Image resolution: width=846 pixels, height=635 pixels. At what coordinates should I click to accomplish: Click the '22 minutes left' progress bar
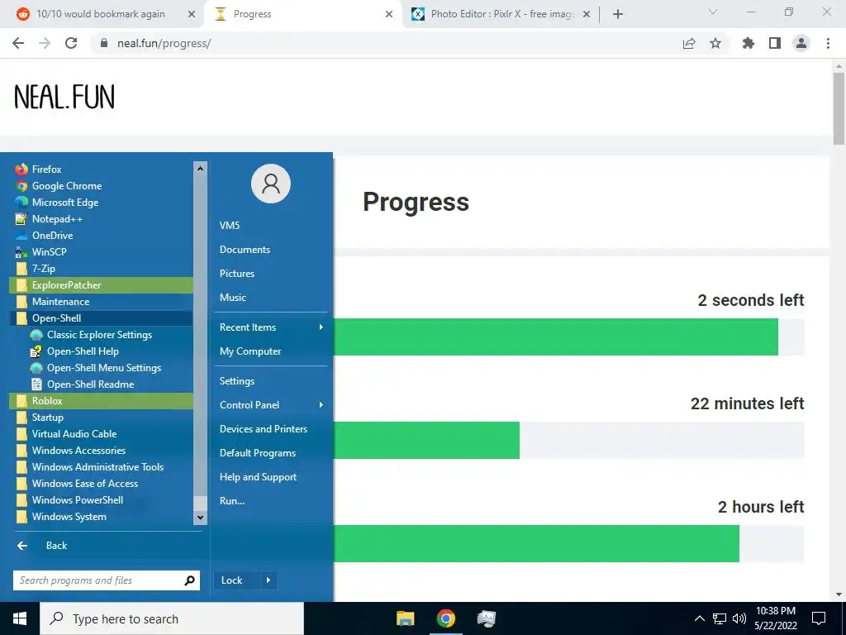569,441
